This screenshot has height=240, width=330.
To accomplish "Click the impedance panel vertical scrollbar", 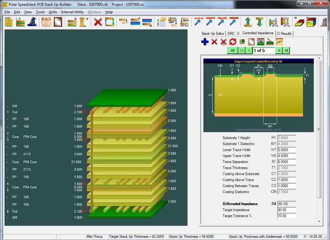I will (x=319, y=129).
